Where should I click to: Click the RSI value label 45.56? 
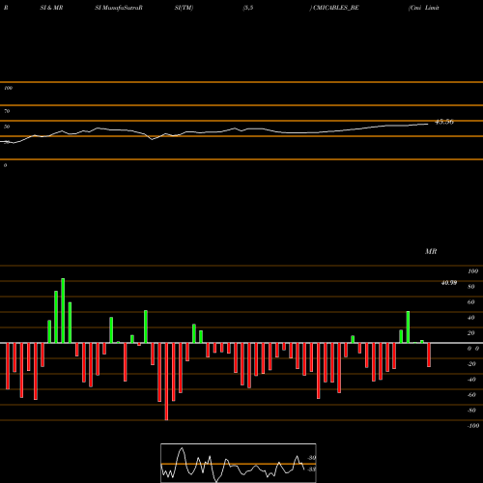click(444, 122)
